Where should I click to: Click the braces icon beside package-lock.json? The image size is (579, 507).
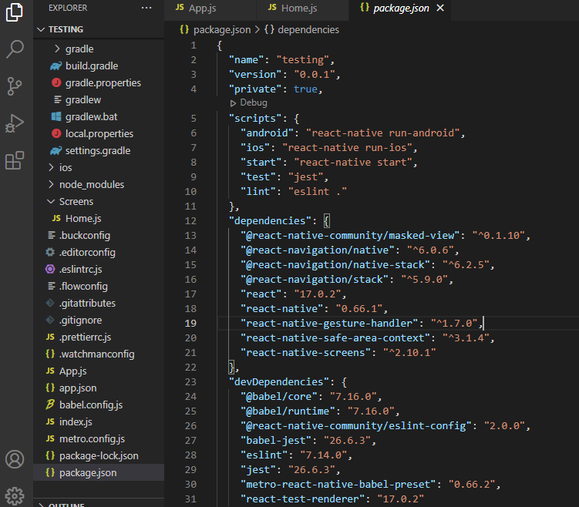click(x=50, y=455)
